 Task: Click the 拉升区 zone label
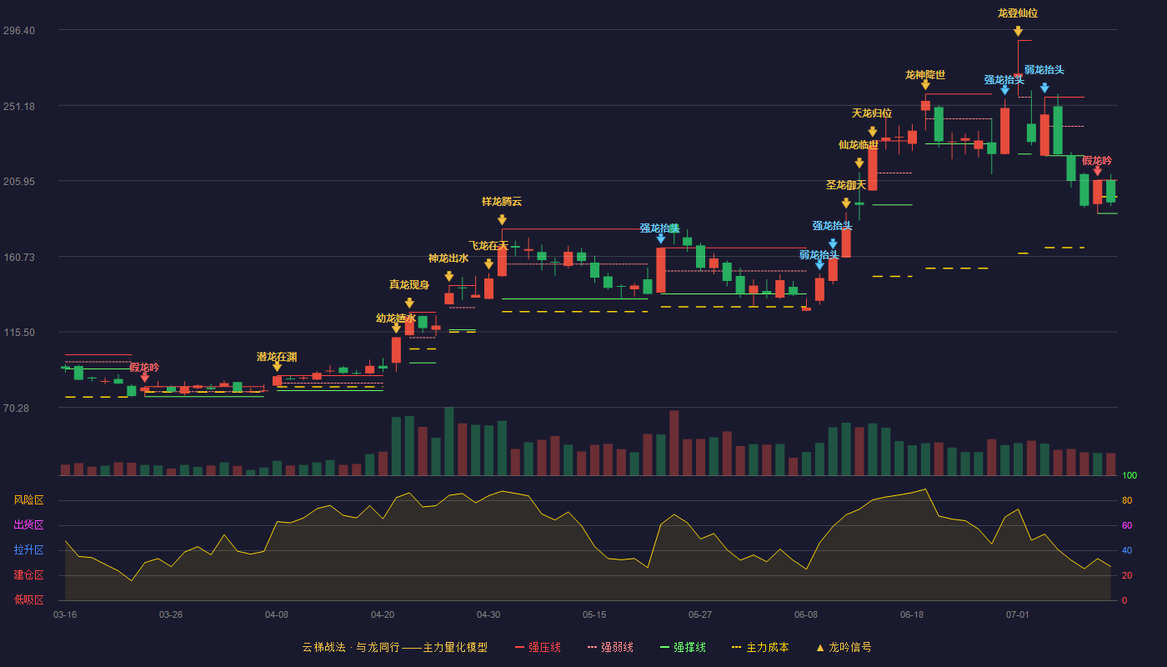click(28, 550)
